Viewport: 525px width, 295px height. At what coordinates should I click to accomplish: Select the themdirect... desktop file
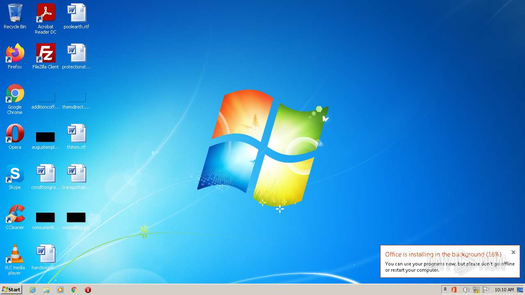tap(76, 101)
